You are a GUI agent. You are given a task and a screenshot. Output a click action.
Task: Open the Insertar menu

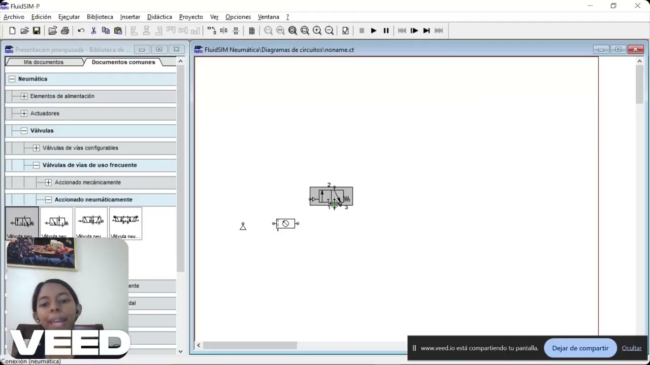(x=130, y=17)
